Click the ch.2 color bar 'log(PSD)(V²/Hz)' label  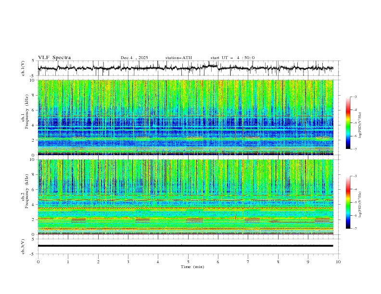point(360,205)
